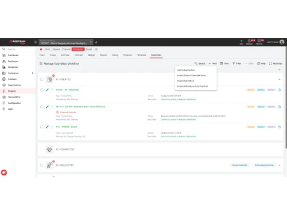Click View in the workflow toolbar
This screenshot has width=287, height=215.
[224, 64]
